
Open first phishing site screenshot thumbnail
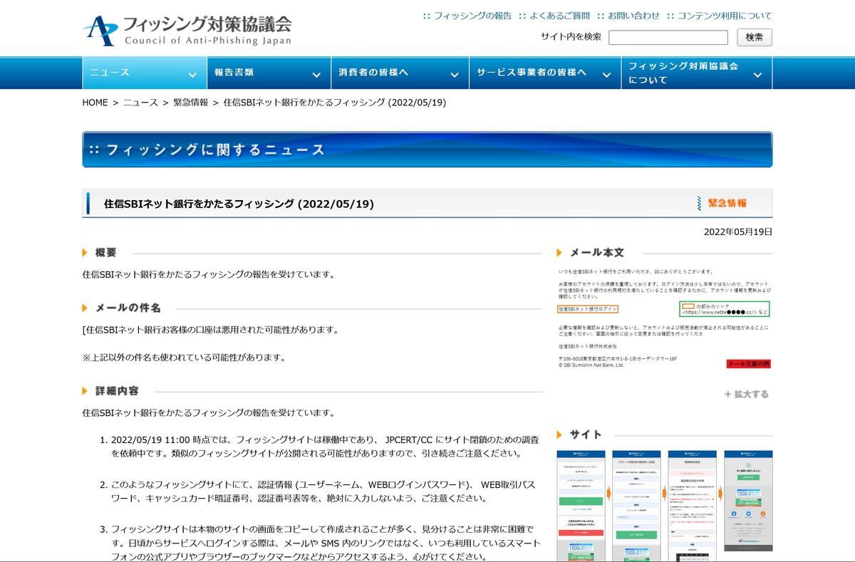581,505
